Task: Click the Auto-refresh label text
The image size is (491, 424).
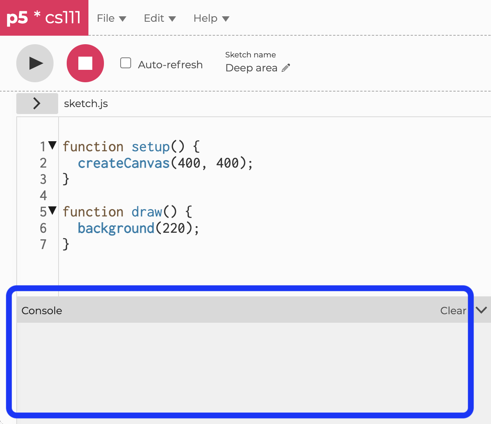Action: [x=170, y=64]
